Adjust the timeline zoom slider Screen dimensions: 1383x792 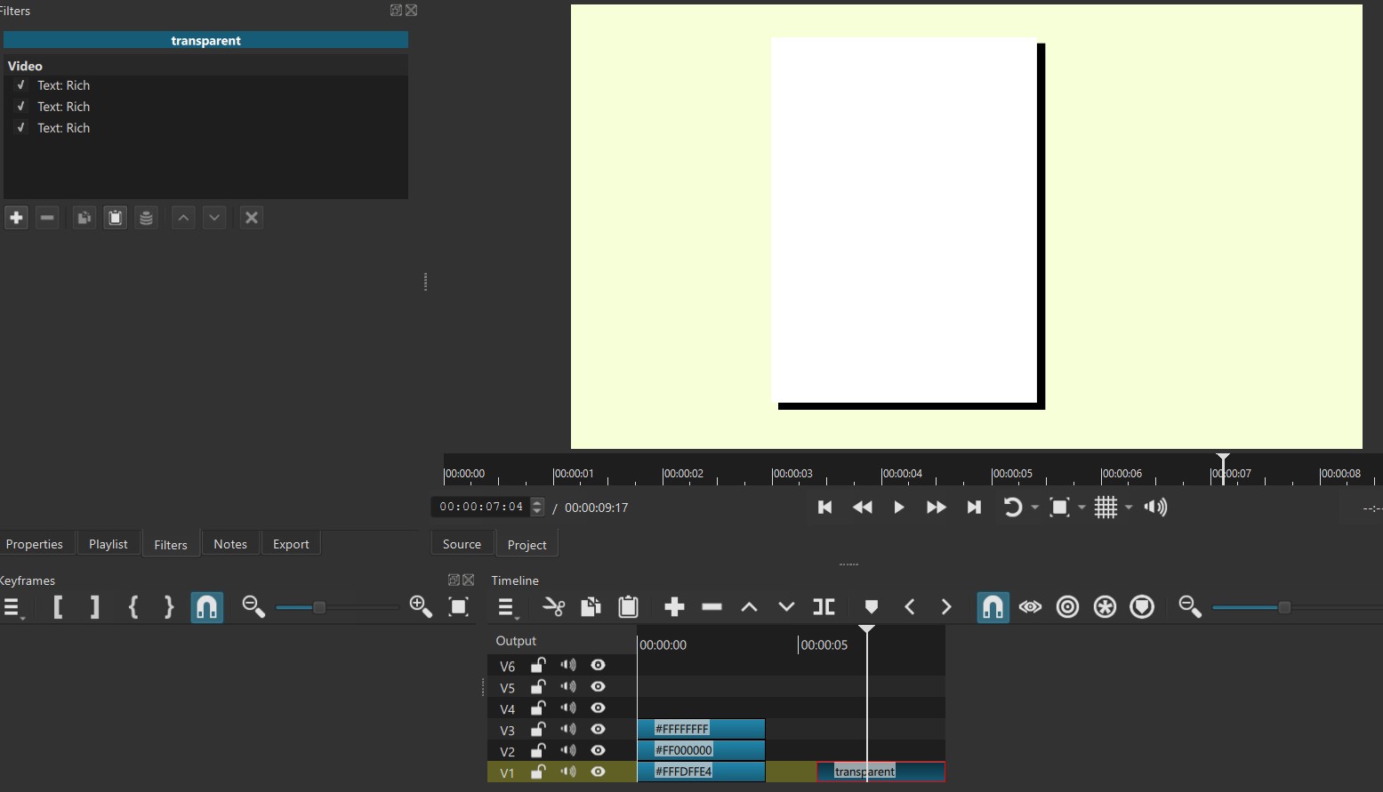pos(1283,607)
